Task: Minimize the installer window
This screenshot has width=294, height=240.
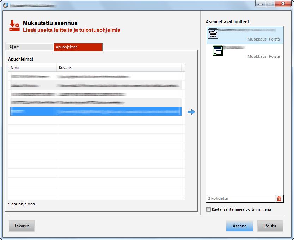Action: click(x=261, y=4)
